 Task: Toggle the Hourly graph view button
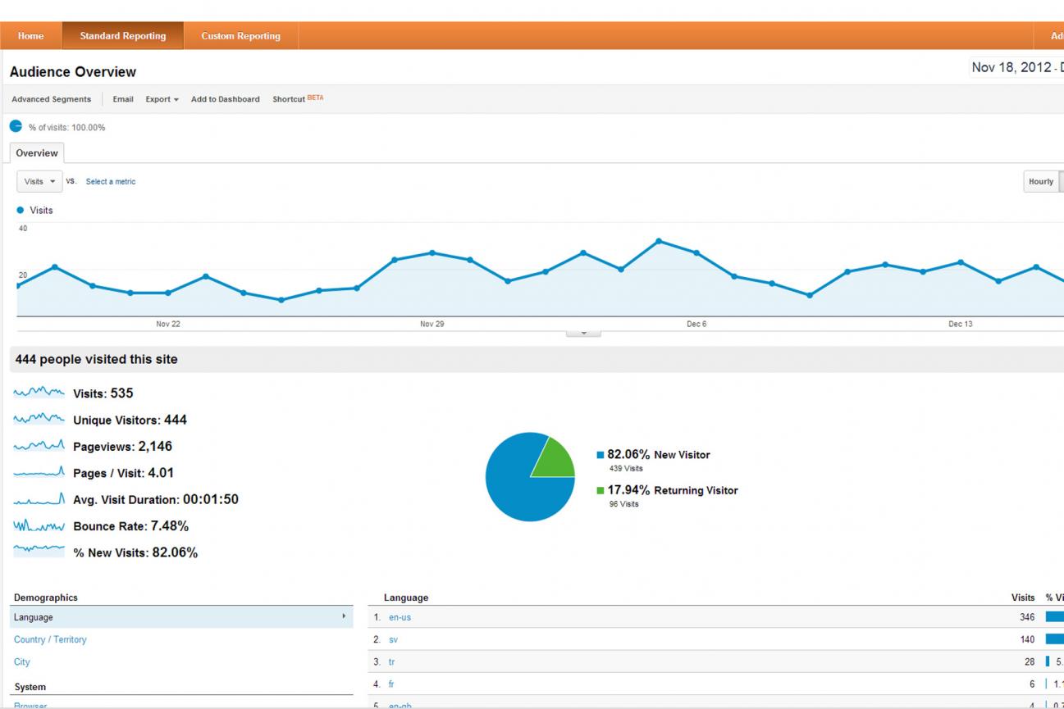(1040, 182)
